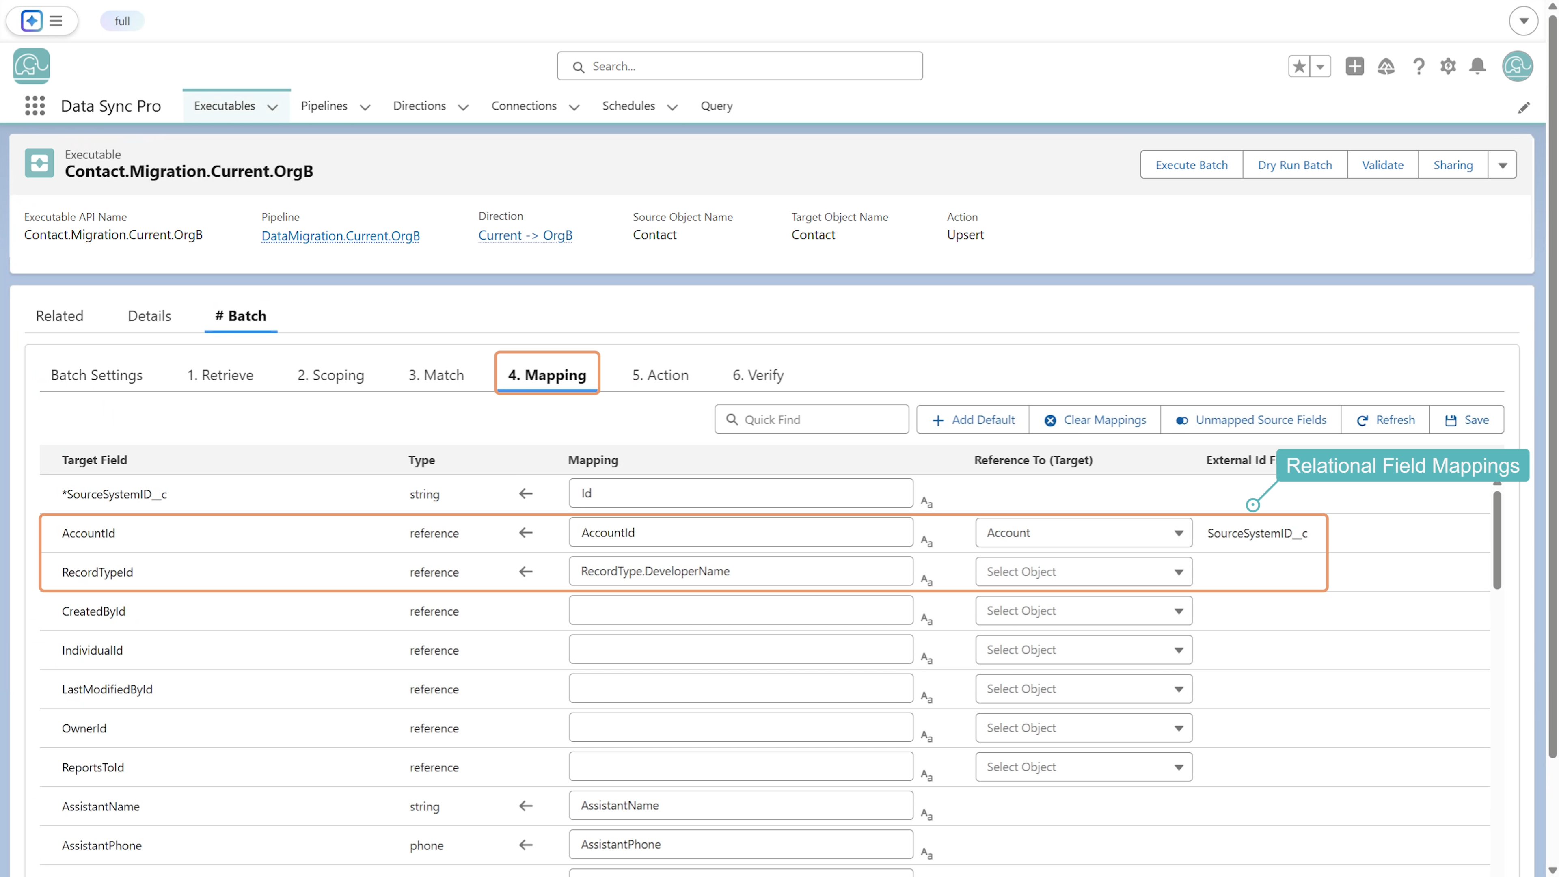Open the global actions plus icon
The image size is (1559, 877).
1354,66
